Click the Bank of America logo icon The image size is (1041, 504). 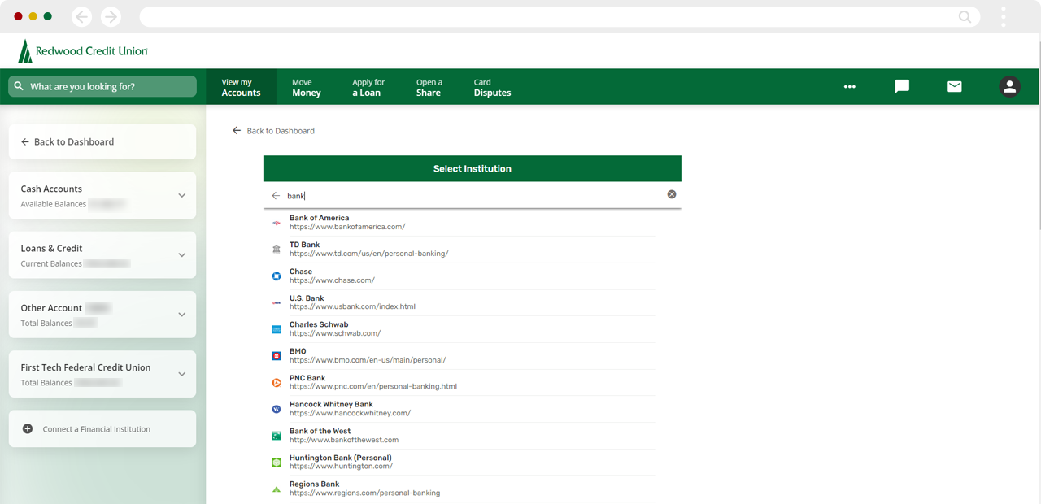tap(277, 223)
